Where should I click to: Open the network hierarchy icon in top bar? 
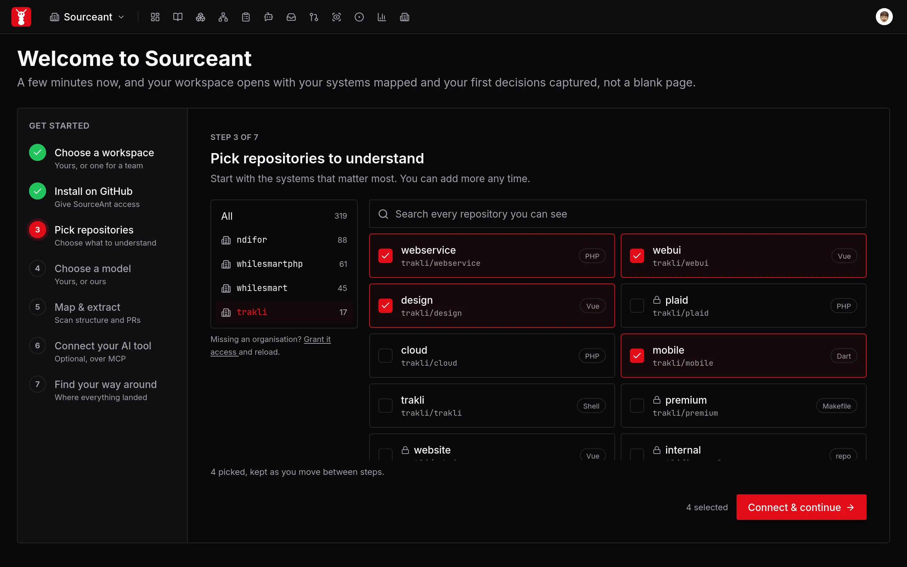pos(223,17)
